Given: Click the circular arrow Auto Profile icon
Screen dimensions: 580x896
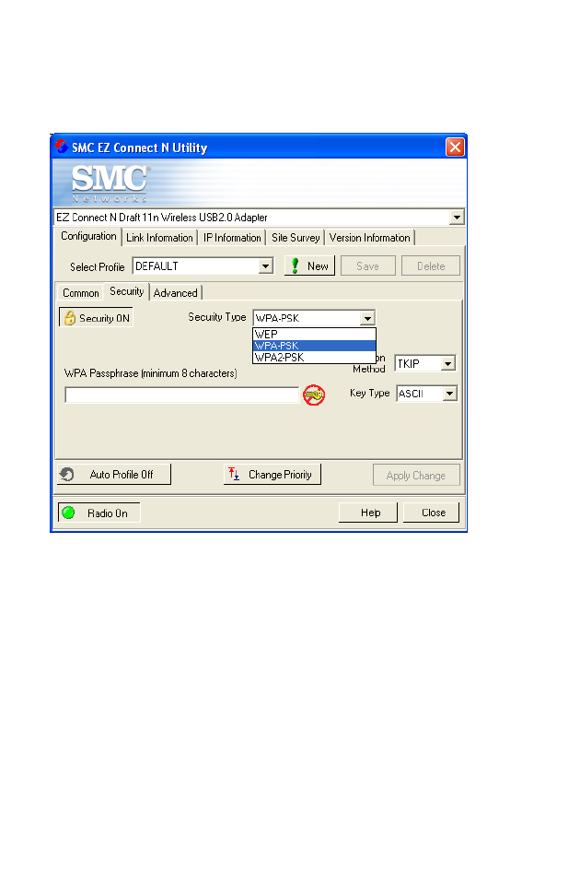Looking at the screenshot, I should [x=67, y=475].
